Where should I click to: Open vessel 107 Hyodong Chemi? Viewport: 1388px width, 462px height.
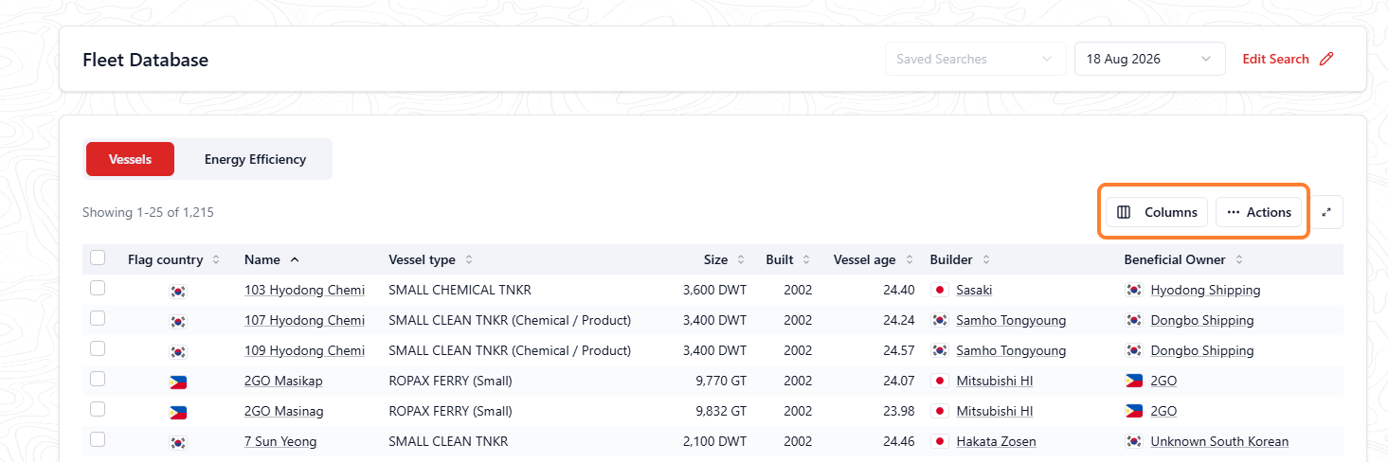304,320
